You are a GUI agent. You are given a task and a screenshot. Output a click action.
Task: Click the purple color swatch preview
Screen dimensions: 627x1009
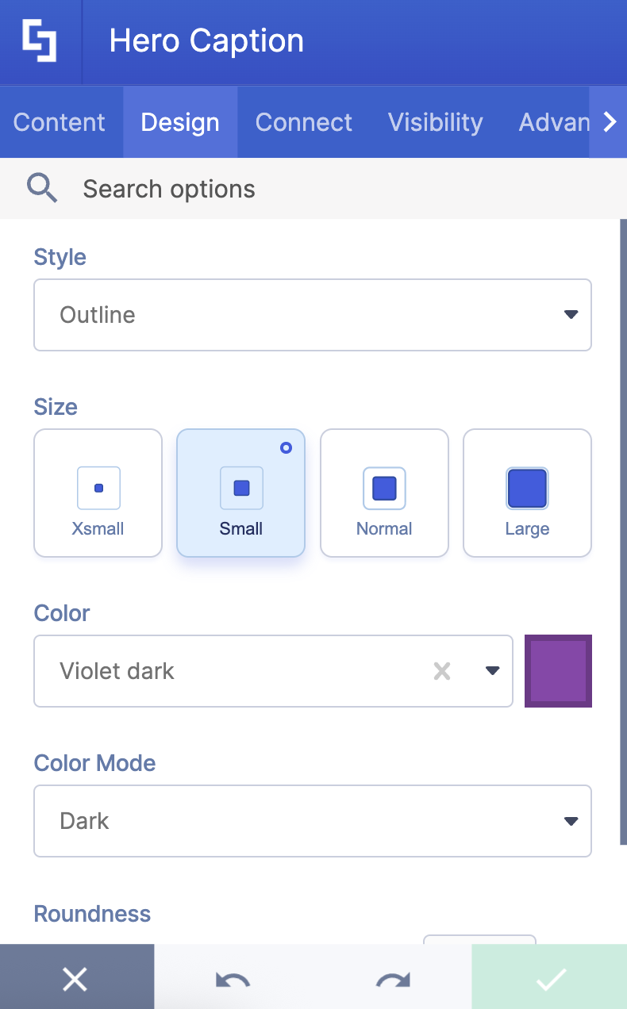click(x=558, y=671)
